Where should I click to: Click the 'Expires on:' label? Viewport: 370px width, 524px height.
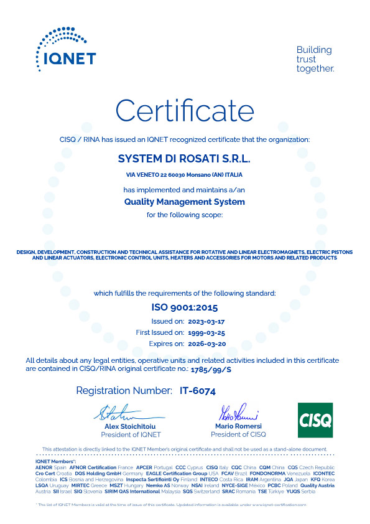click(x=167, y=344)
